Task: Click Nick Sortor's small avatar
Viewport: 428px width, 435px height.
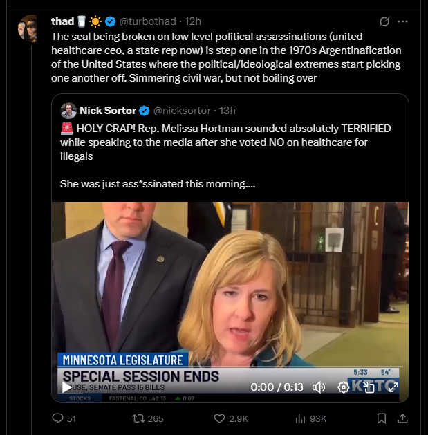Action: 68,111
